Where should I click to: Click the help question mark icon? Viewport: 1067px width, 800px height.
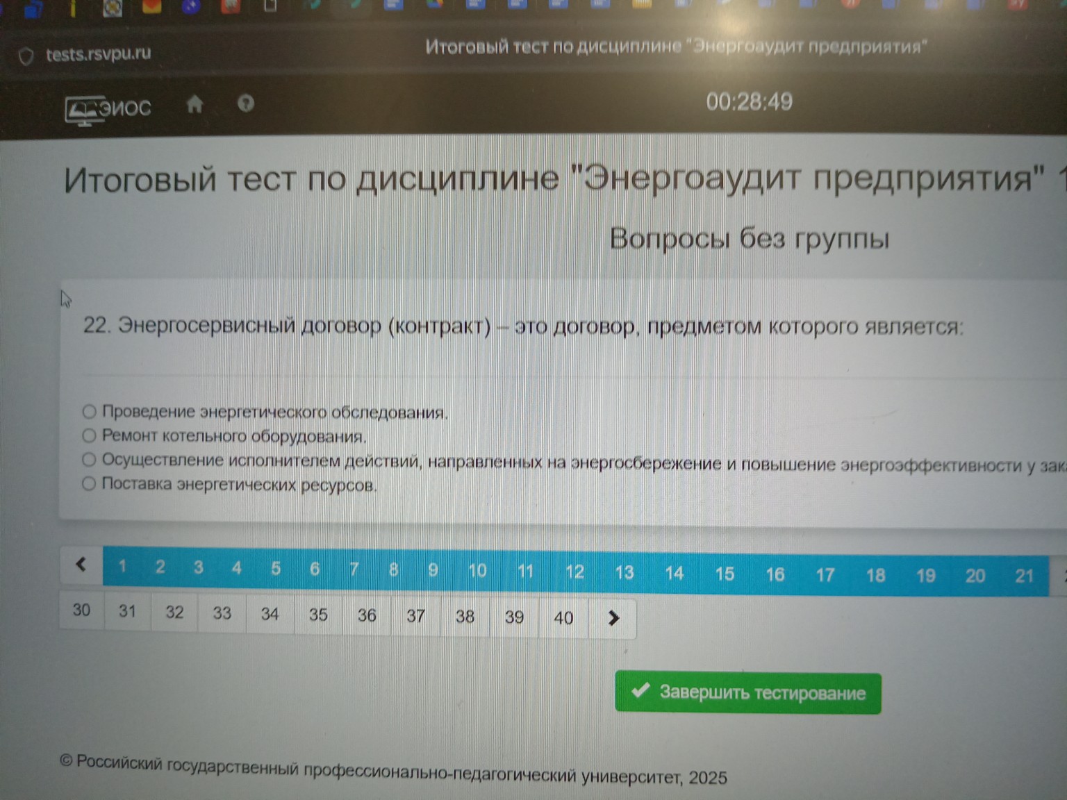point(246,104)
